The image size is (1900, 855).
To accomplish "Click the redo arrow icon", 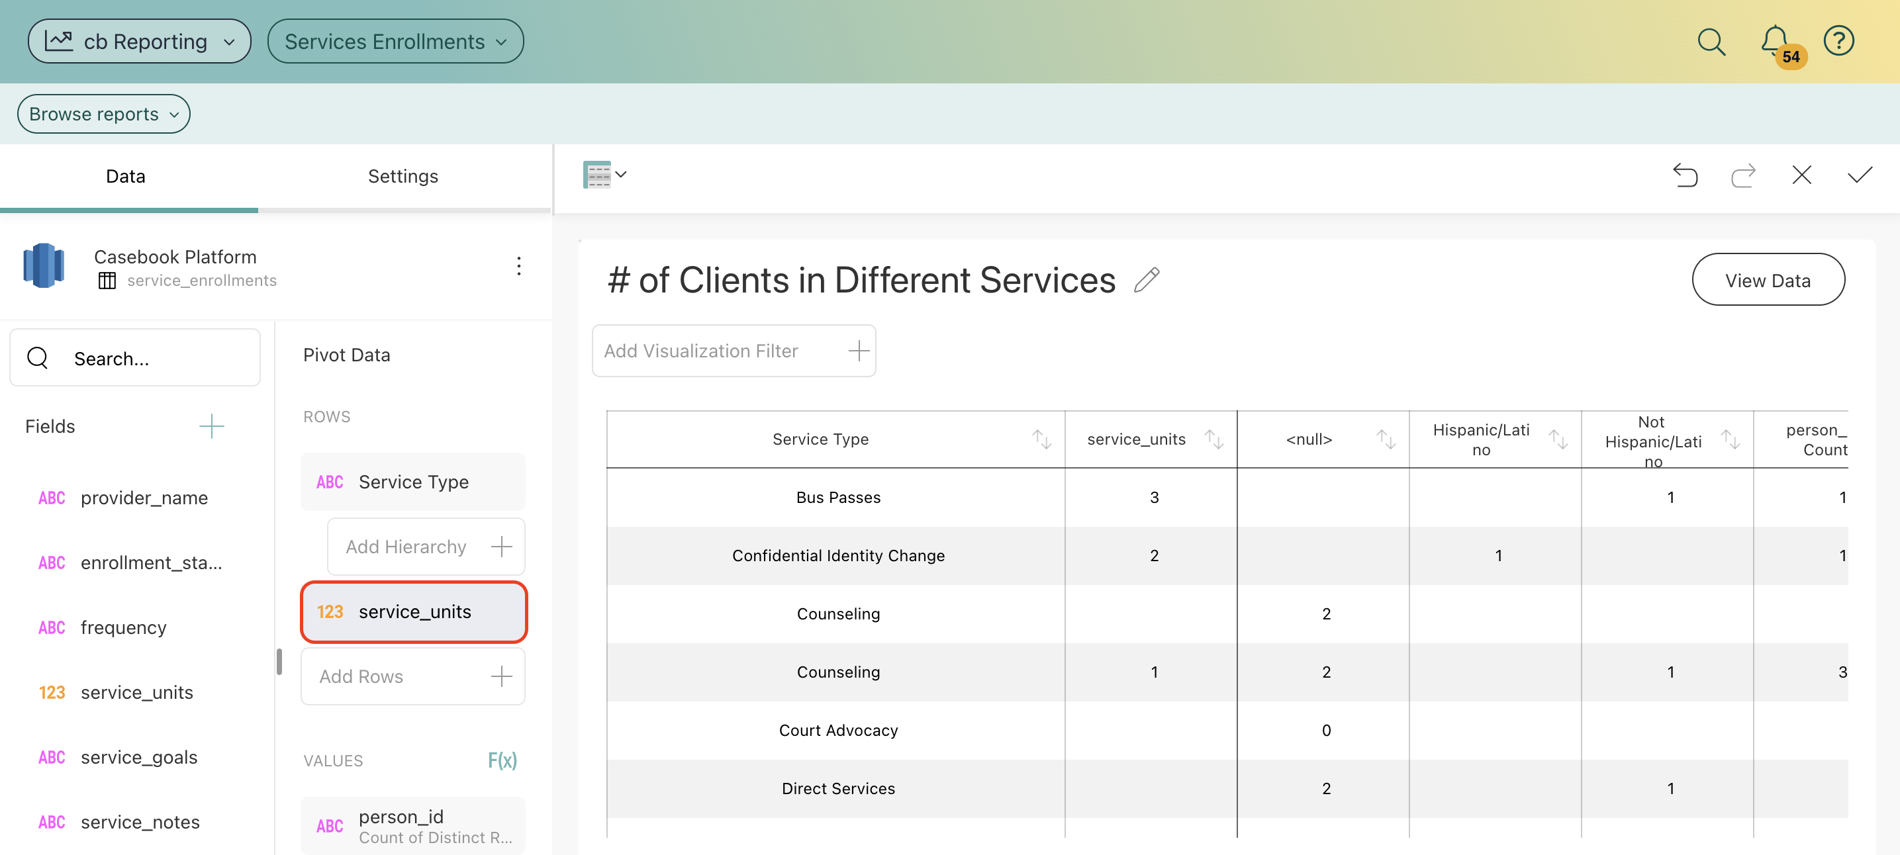I will pos(1743,175).
